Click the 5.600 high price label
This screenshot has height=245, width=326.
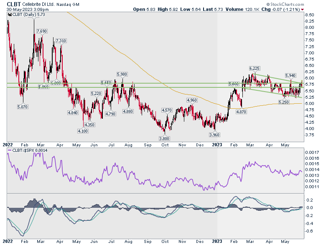click(x=234, y=84)
